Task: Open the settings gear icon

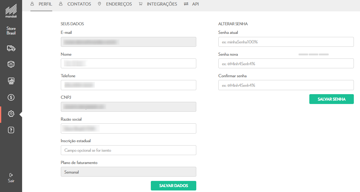Action: point(11,114)
